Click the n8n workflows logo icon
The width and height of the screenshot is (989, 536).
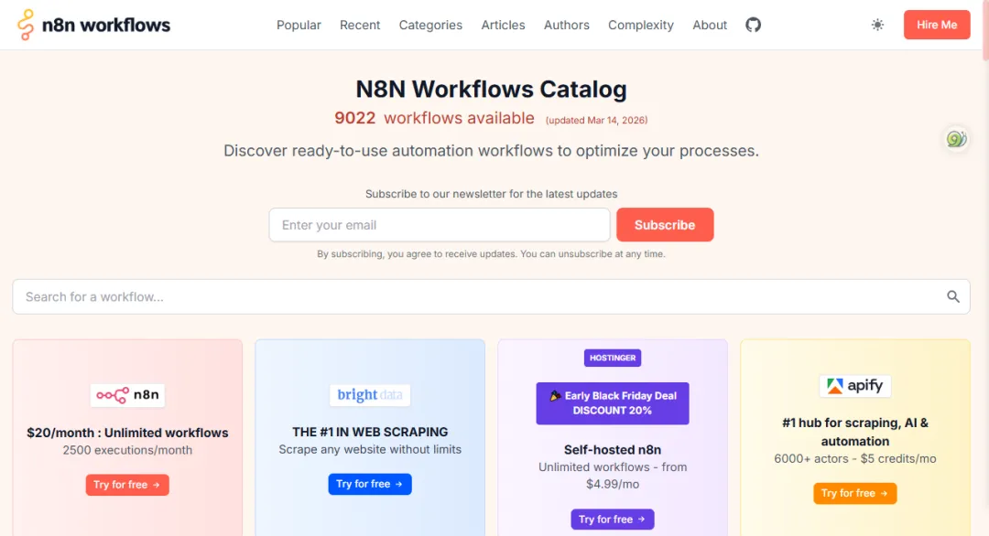click(26, 25)
